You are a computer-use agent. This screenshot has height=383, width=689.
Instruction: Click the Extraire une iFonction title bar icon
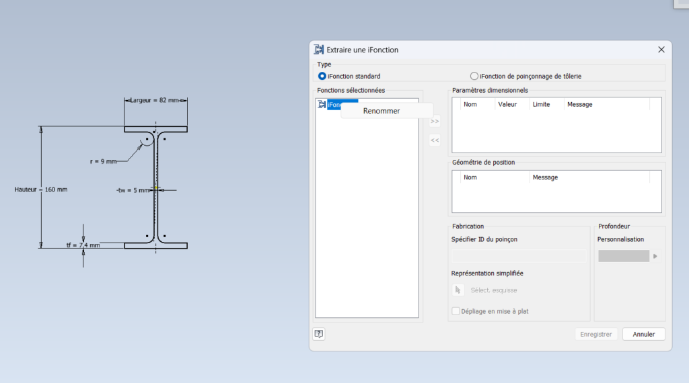pos(319,49)
